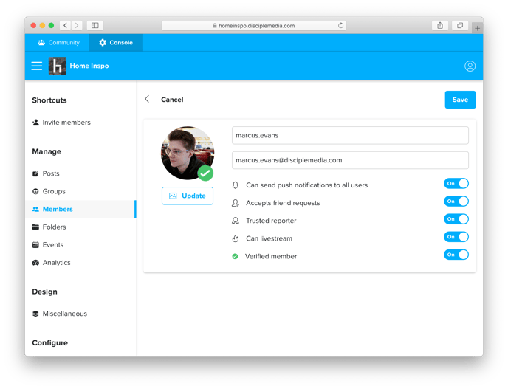Image resolution: width=508 pixels, height=389 pixels.
Task: Click the browser back arrow
Action: [65, 25]
